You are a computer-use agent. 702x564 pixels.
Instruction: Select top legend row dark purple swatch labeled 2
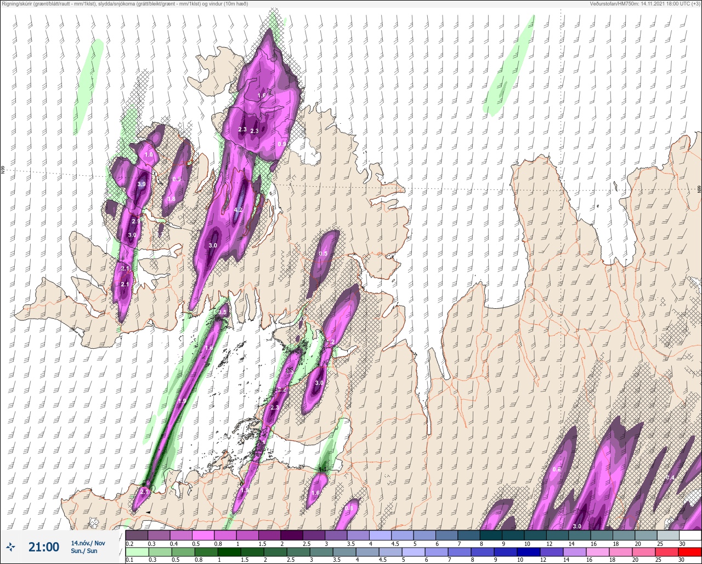tap(292, 535)
